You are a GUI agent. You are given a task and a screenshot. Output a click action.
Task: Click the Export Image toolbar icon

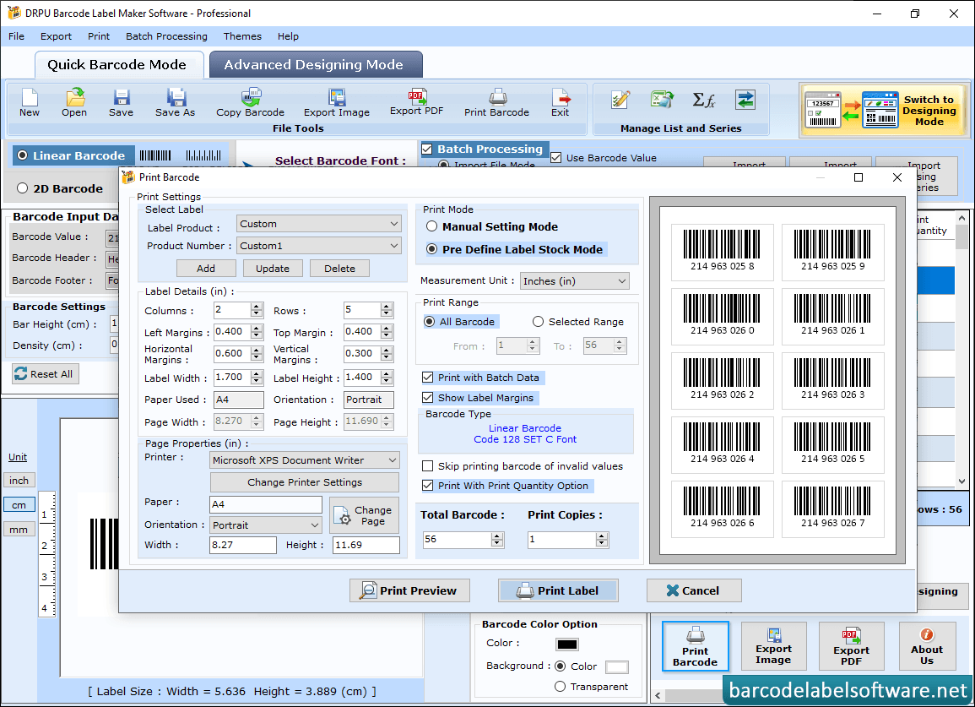click(x=337, y=103)
